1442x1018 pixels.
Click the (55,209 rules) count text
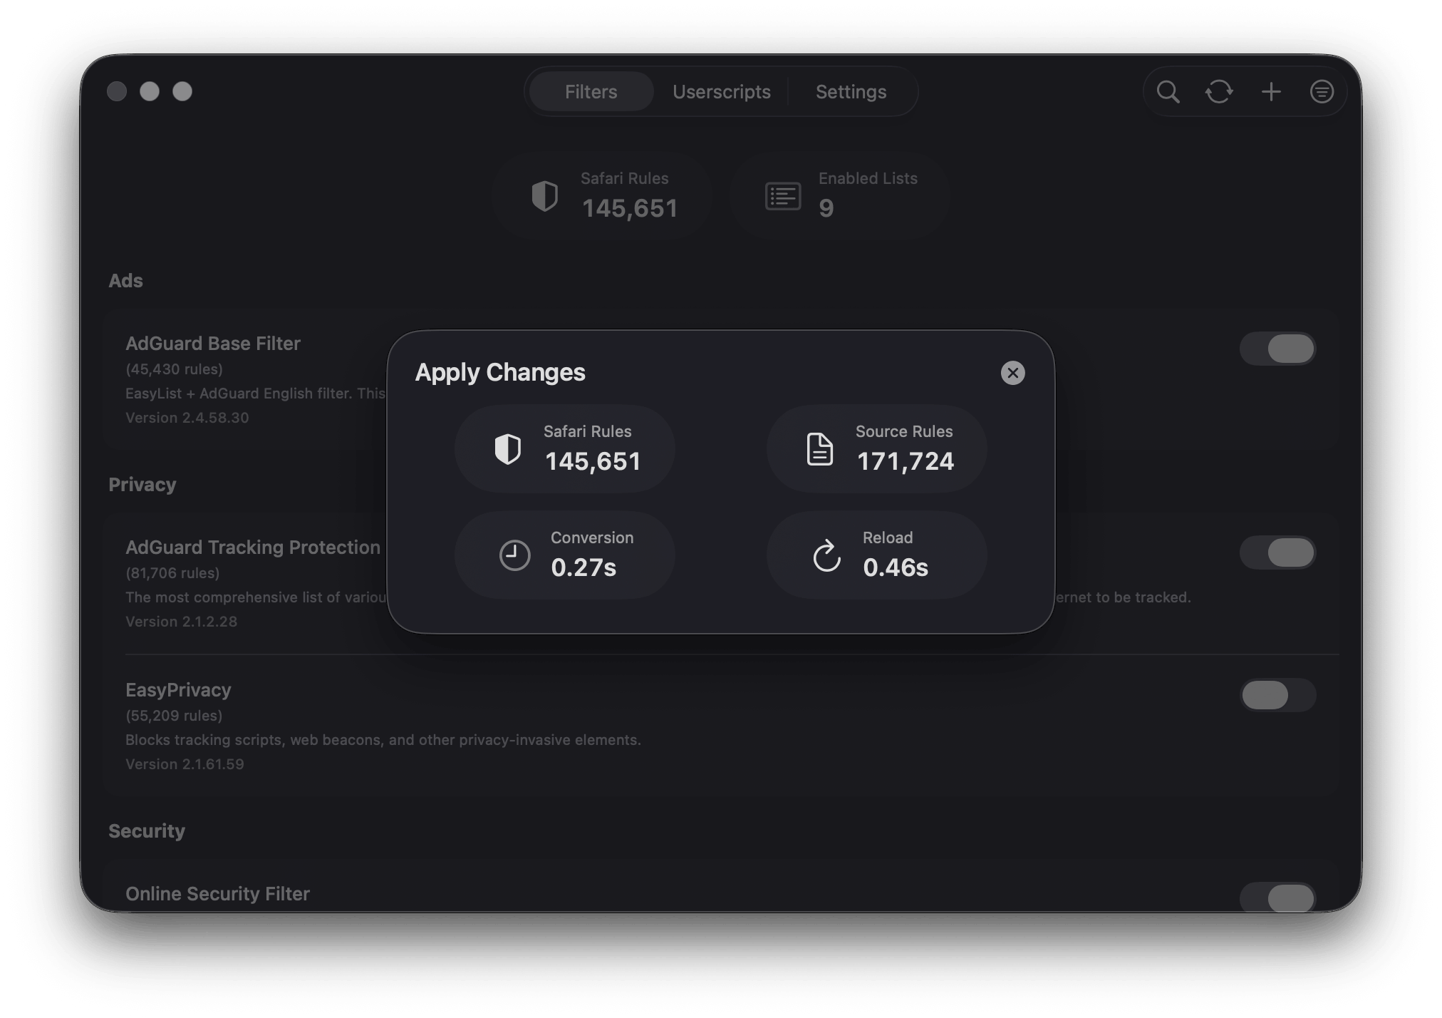pyautogui.click(x=174, y=716)
